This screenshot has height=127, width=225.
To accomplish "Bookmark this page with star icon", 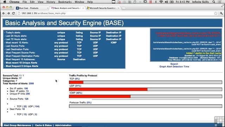I will [216, 13].
